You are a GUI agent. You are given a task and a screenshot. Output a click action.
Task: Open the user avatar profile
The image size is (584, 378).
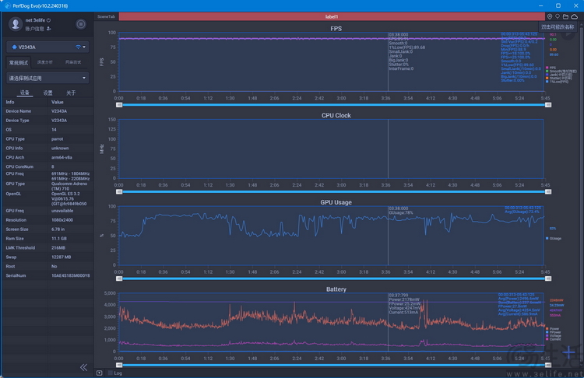16,24
